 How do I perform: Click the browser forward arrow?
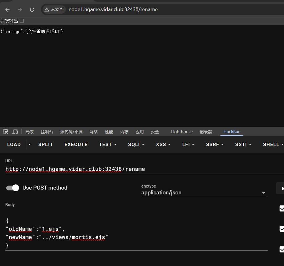coord(20,10)
